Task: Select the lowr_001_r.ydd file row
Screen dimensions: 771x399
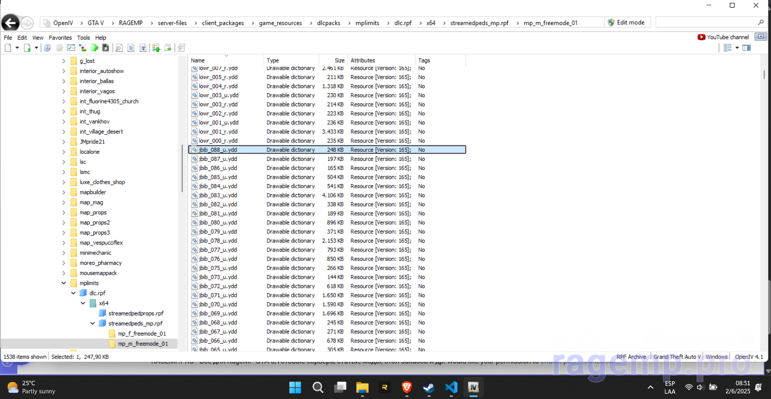Action: [x=327, y=132]
